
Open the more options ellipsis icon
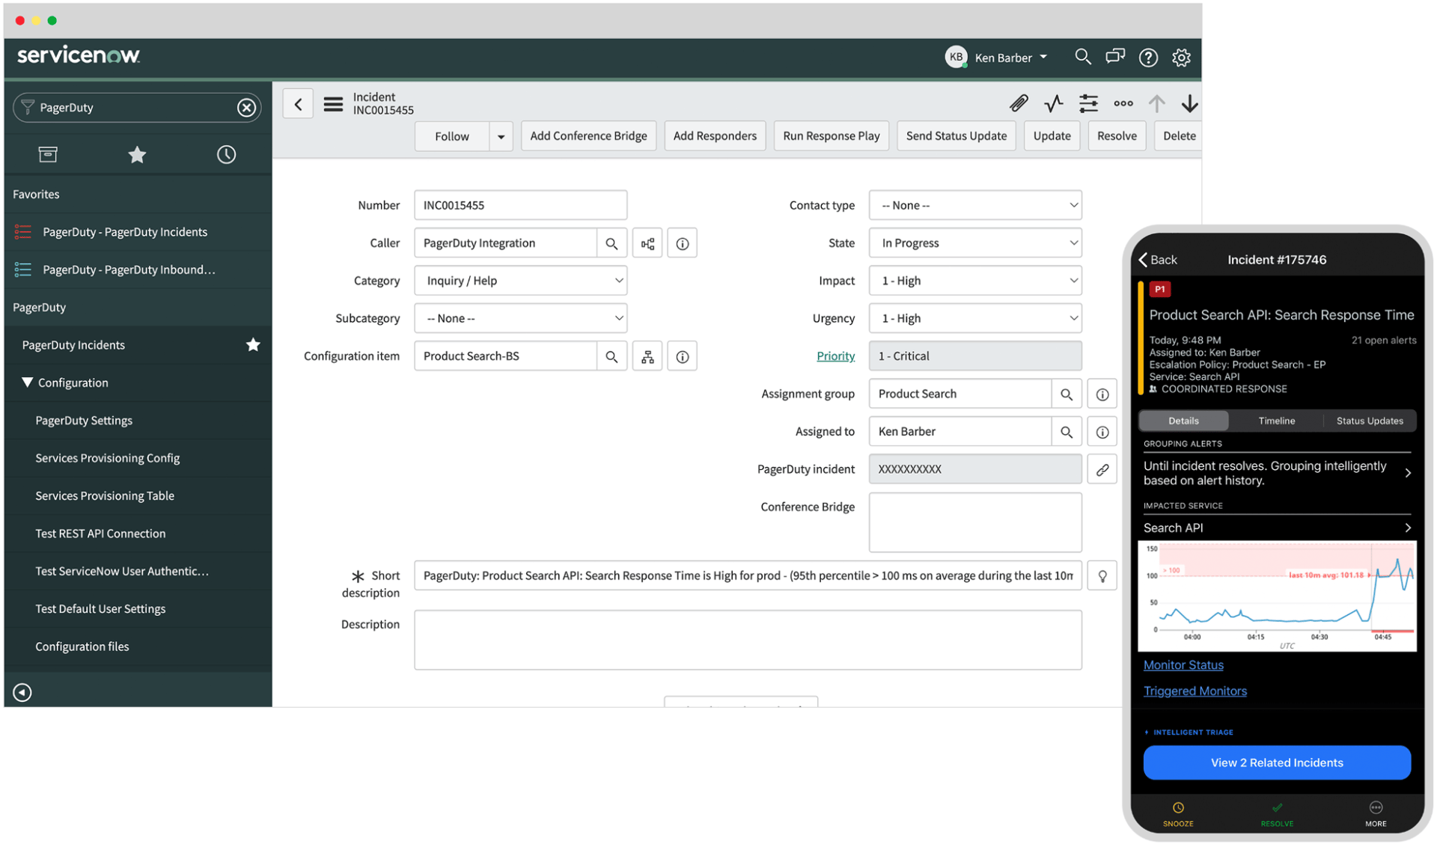pos(1123,103)
